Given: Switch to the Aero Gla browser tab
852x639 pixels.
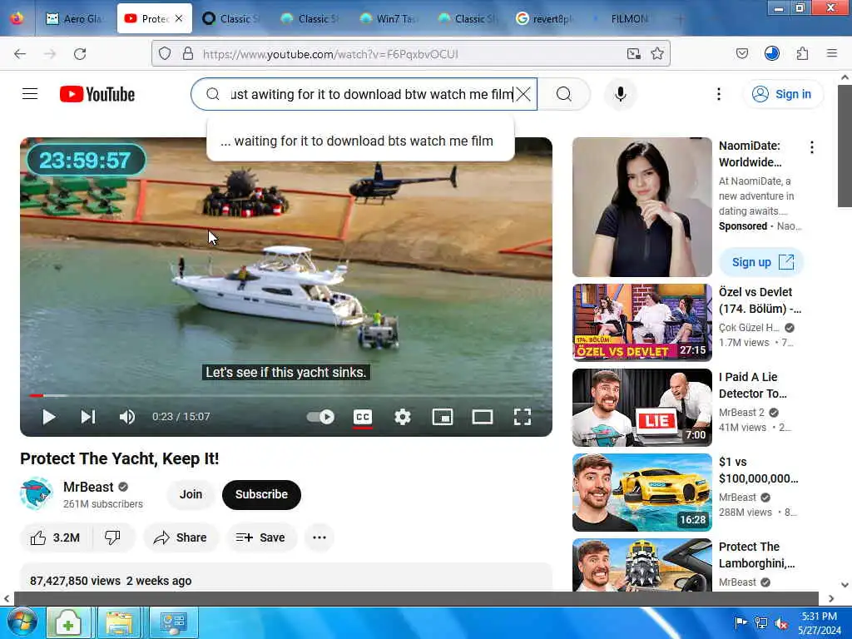Looking at the screenshot, I should click(x=74, y=18).
